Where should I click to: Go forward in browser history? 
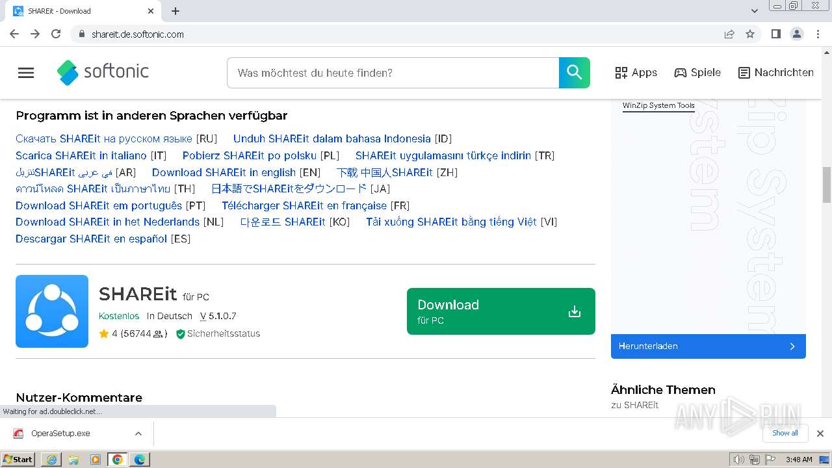(35, 34)
